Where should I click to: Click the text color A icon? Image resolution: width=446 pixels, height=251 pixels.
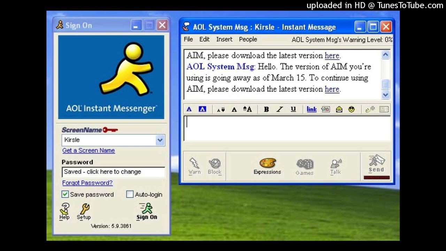pos(189,109)
